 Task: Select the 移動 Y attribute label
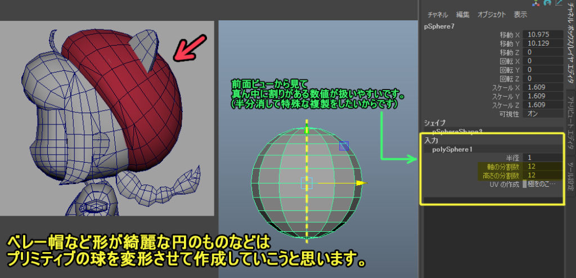(510, 43)
